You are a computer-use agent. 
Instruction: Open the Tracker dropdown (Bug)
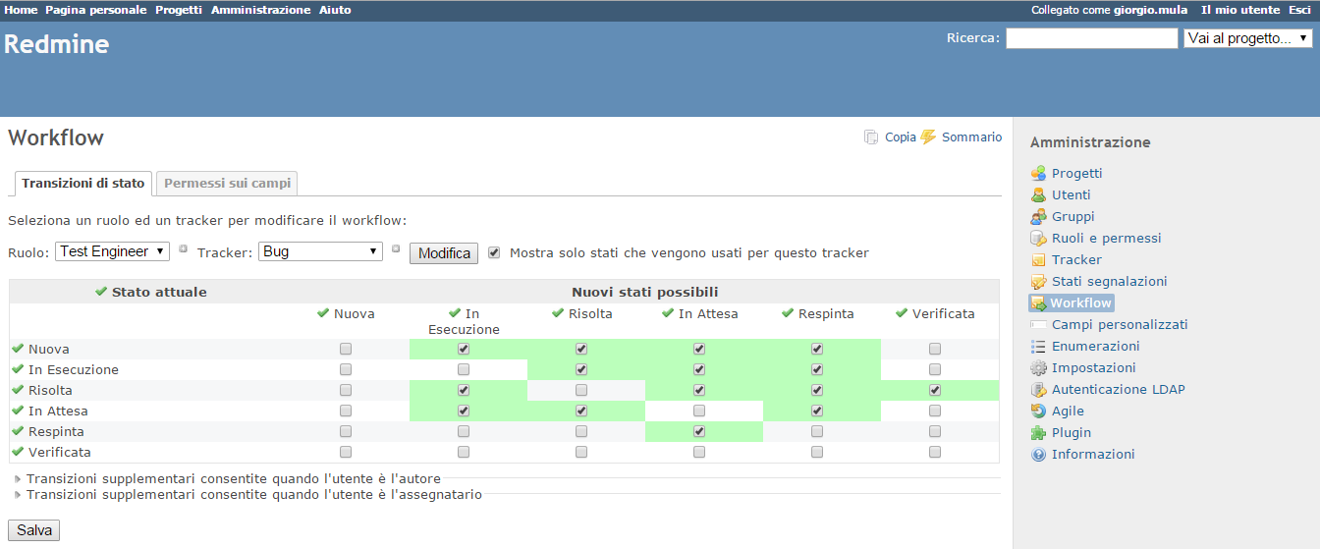click(x=320, y=251)
